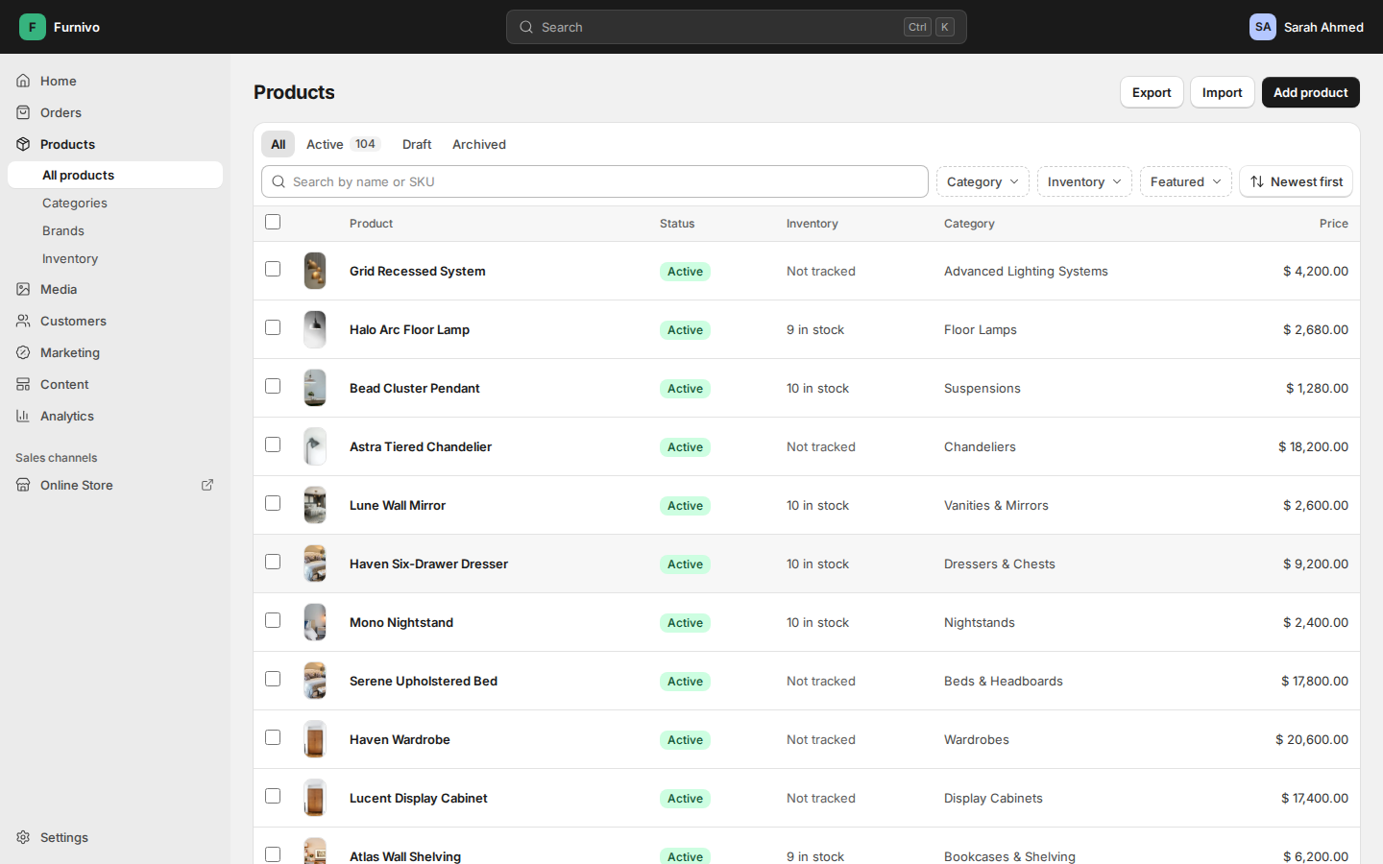Open Marketing via its sidebar icon
The image size is (1383, 864).
pyautogui.click(x=23, y=352)
